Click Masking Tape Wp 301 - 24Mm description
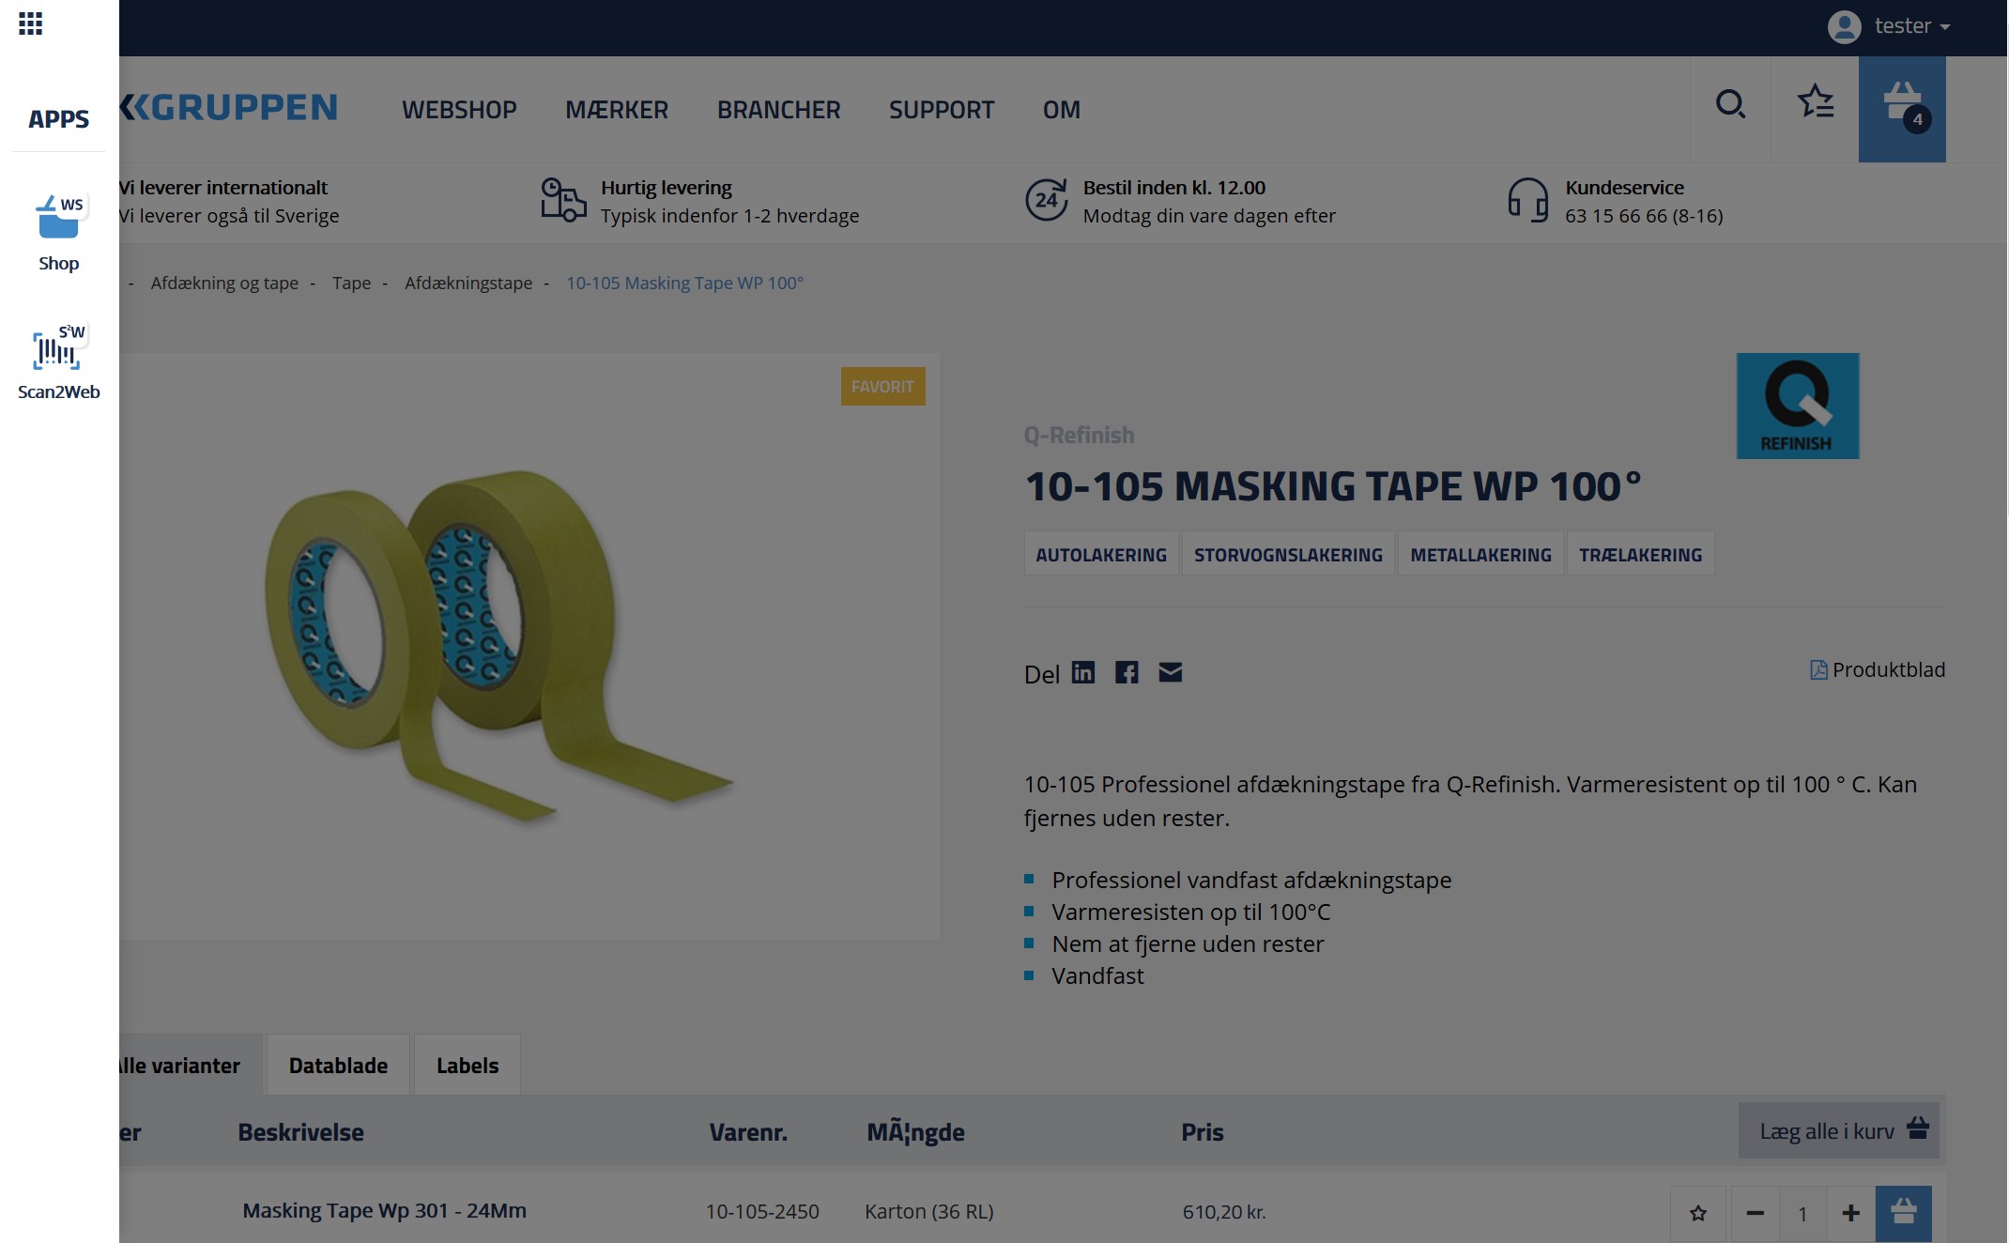 pyautogui.click(x=384, y=1210)
